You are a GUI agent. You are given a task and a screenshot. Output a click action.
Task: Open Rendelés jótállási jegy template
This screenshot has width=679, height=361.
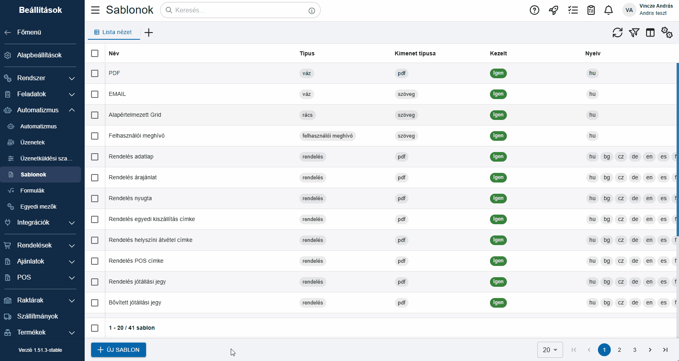pyautogui.click(x=137, y=282)
